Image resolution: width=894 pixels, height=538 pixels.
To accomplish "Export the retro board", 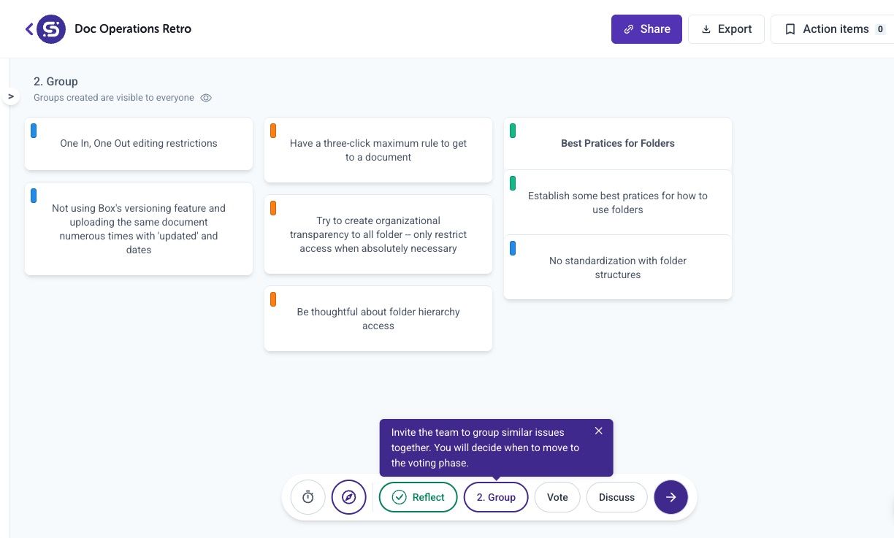I will [726, 29].
